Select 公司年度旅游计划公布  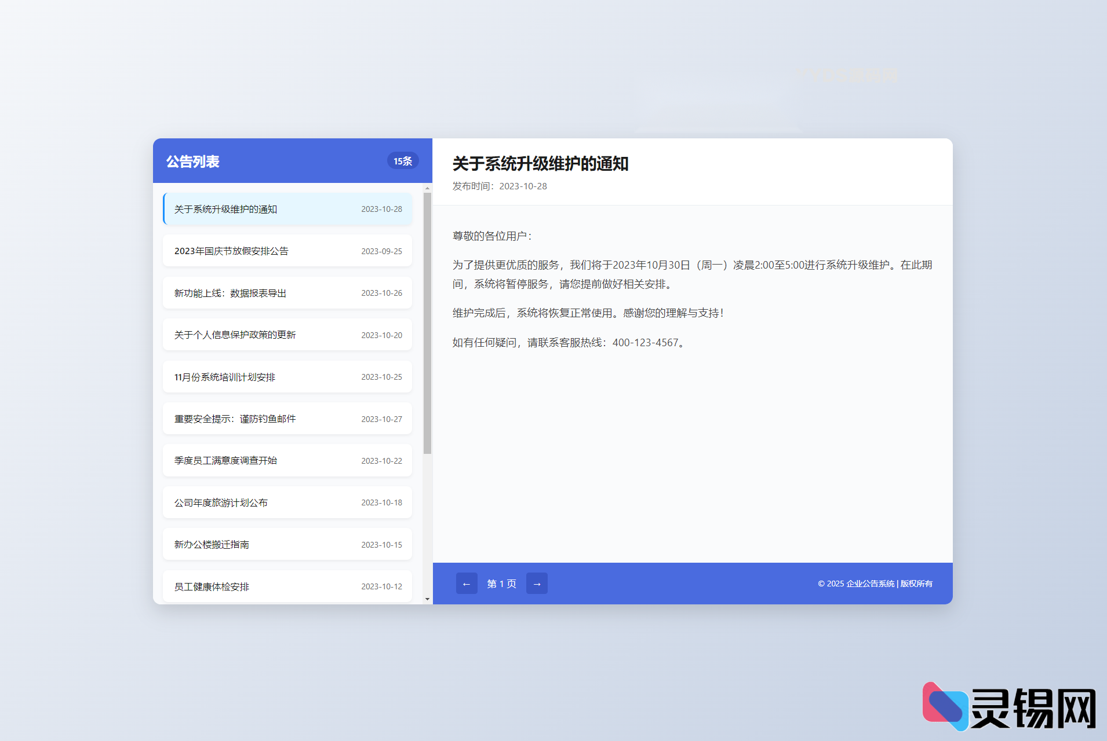(286, 502)
